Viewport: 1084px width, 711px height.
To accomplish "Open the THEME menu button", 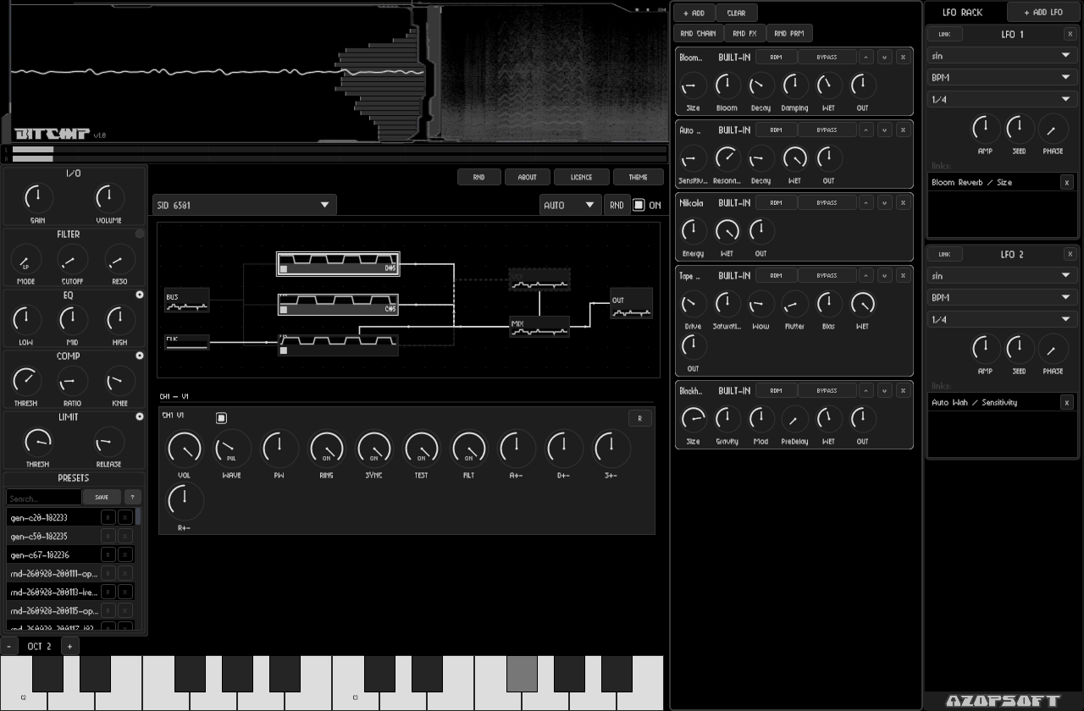I will tap(638, 177).
